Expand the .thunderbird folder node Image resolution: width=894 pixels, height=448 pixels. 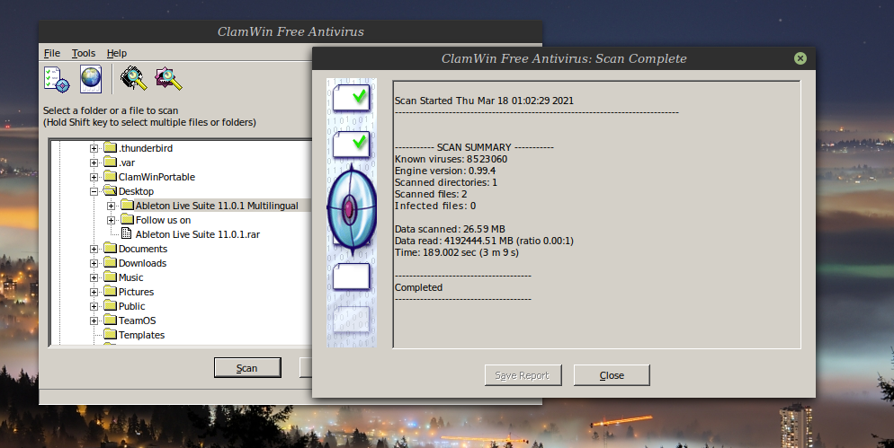point(94,148)
